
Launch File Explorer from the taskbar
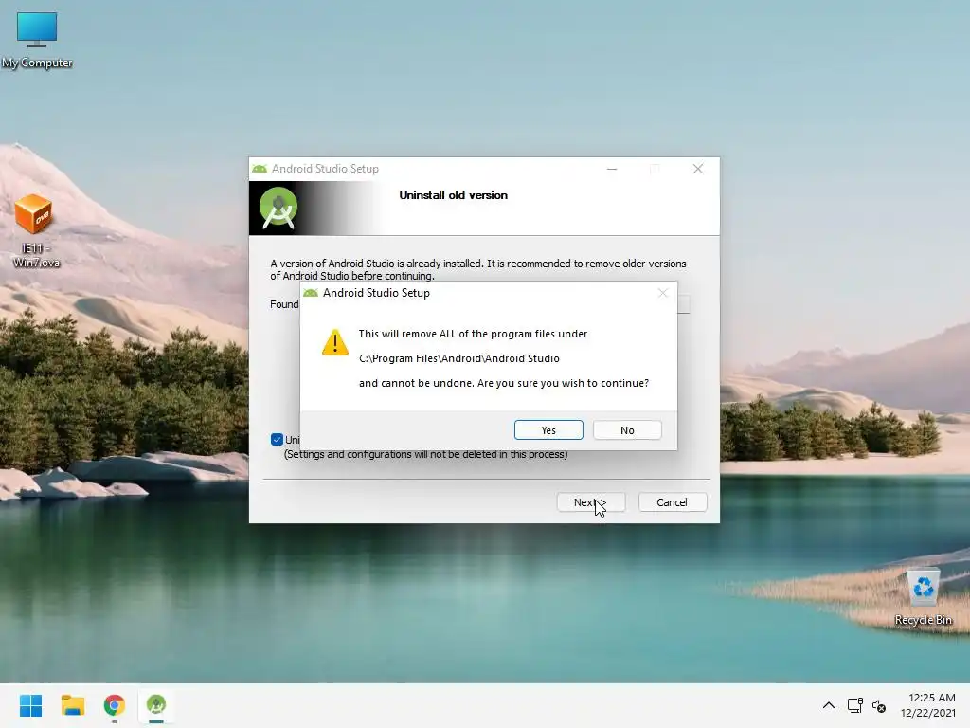[73, 705]
